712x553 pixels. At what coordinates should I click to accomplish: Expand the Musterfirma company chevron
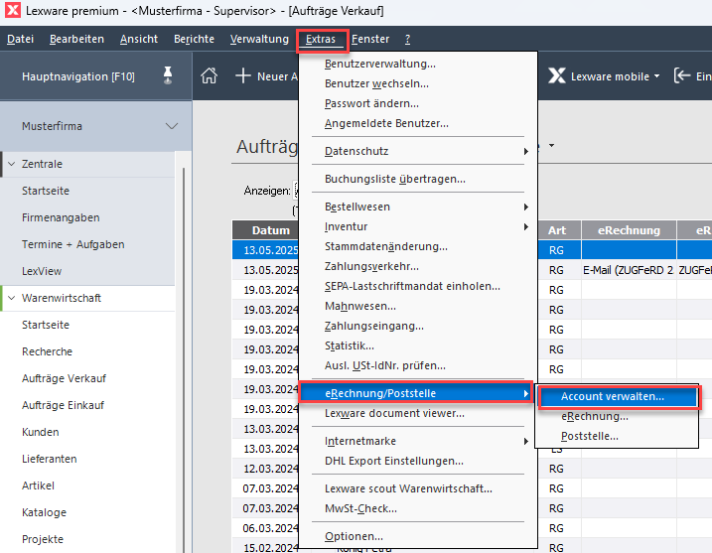pyautogui.click(x=172, y=126)
